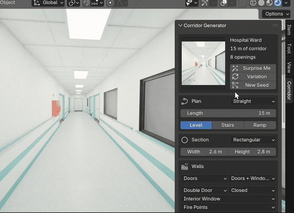Image resolution: width=294 pixels, height=213 pixels.
Task: Click the New Seed button
Action: 253,85
